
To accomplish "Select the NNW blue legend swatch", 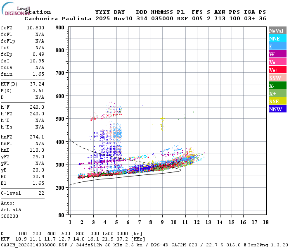I will point(277,109).
